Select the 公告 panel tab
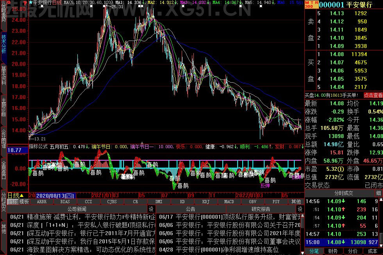 point(191,209)
